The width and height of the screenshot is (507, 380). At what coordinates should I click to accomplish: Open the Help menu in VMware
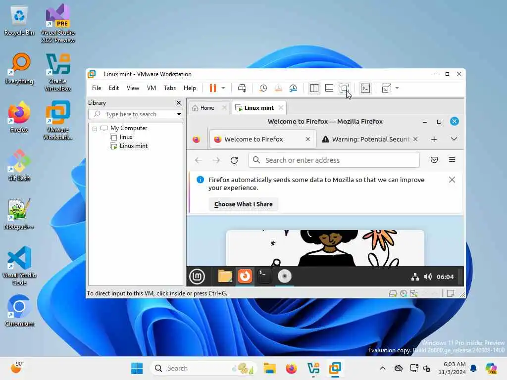pos(190,88)
